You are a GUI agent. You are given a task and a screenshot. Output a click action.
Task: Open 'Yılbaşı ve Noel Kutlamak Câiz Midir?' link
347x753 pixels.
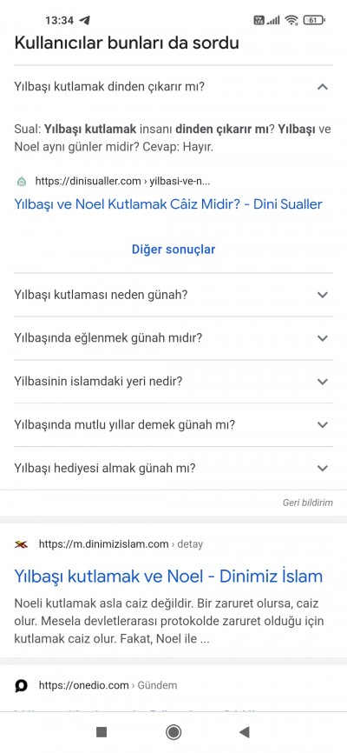(x=168, y=204)
